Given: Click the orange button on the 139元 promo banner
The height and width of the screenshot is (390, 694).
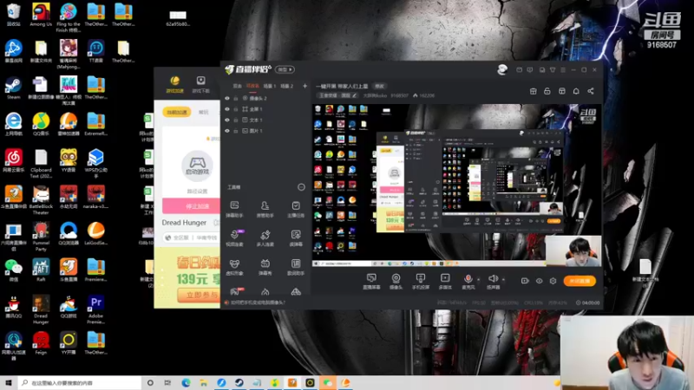Looking at the screenshot, I should [199, 295].
